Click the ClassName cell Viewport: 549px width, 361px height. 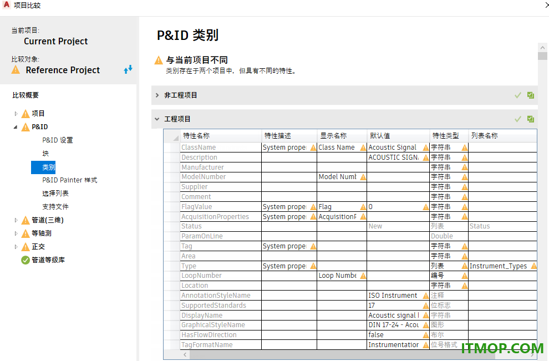coord(221,148)
